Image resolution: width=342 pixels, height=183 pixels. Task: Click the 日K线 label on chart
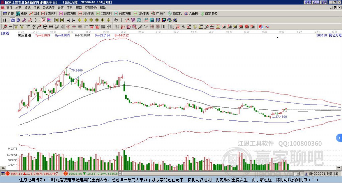coord(5,33)
